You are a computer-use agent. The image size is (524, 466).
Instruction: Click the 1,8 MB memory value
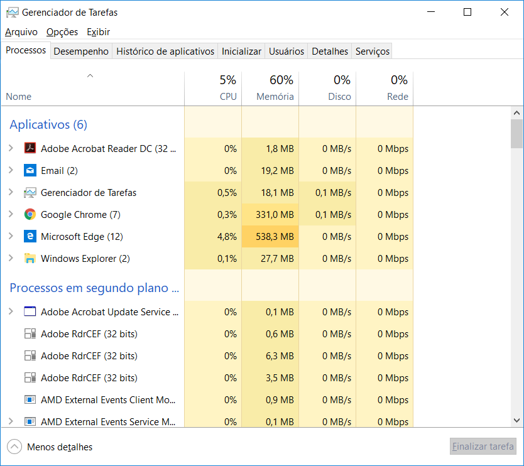point(280,149)
